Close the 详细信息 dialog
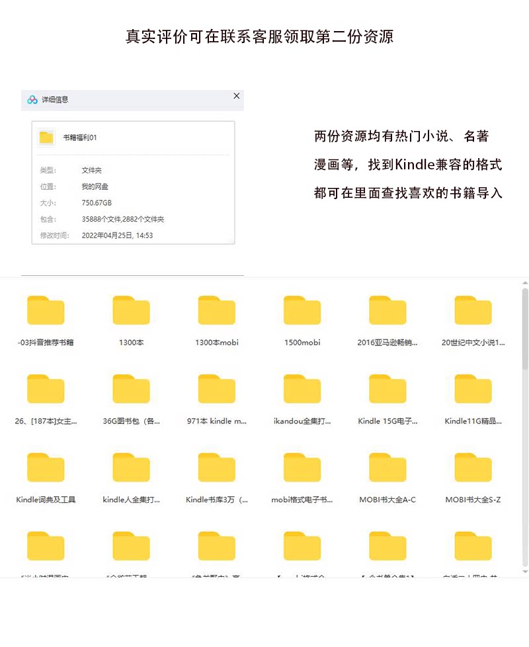Image resolution: width=529 pixels, height=647 pixels. [x=237, y=96]
